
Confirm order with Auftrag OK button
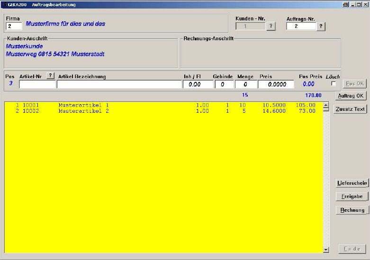[x=351, y=96]
